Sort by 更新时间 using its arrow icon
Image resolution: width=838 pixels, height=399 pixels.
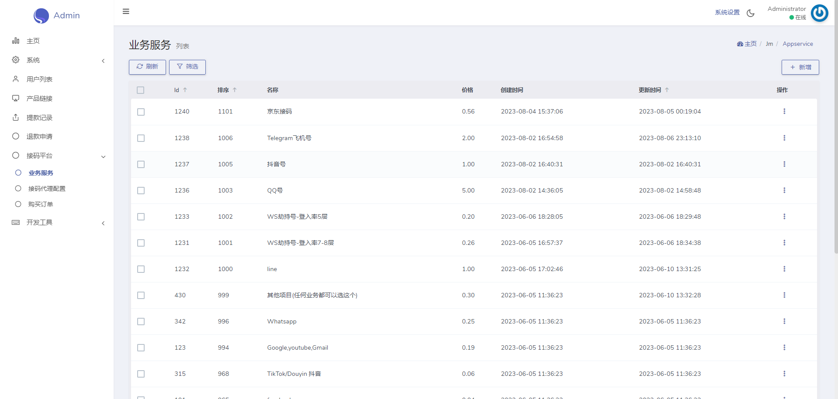(667, 90)
